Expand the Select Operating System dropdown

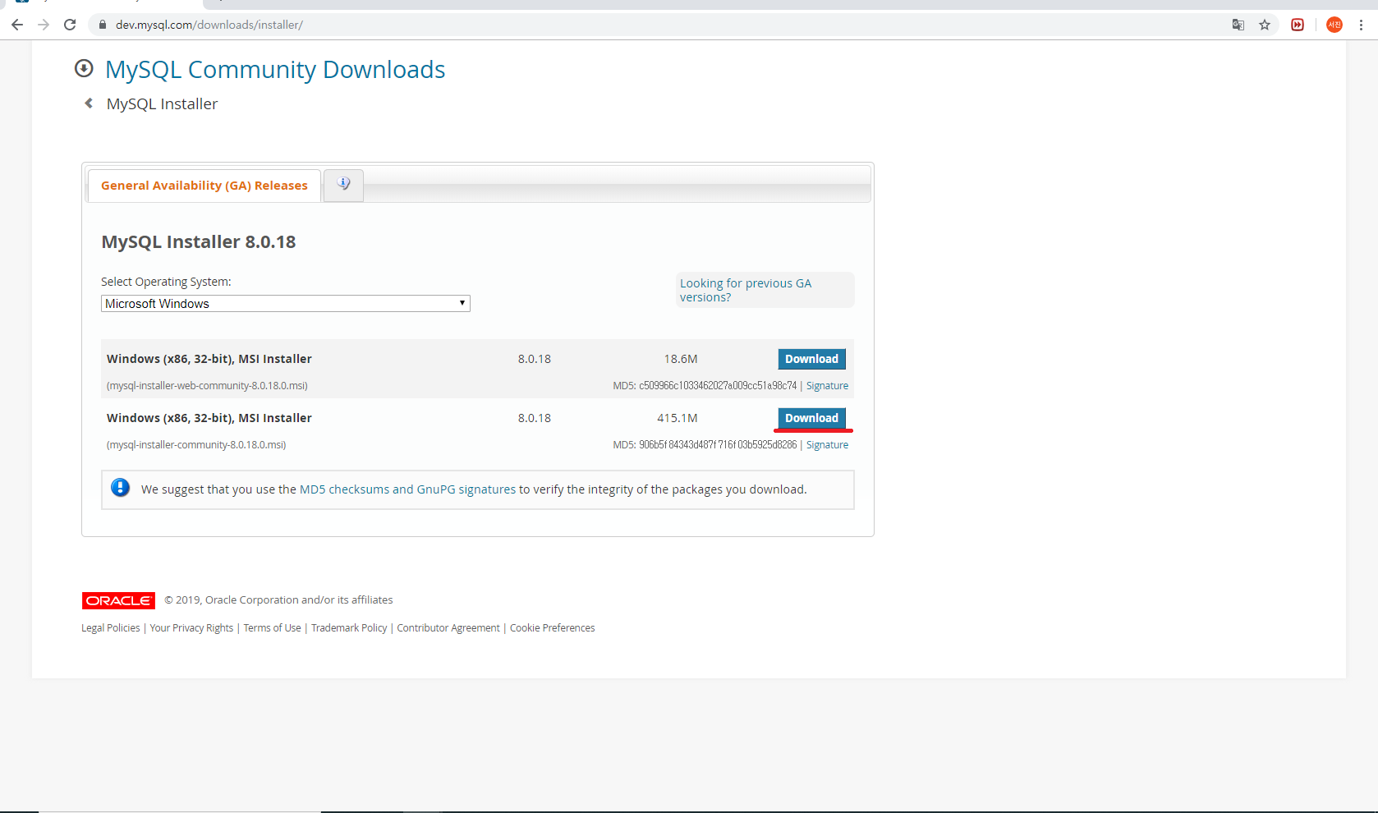pyautogui.click(x=286, y=304)
